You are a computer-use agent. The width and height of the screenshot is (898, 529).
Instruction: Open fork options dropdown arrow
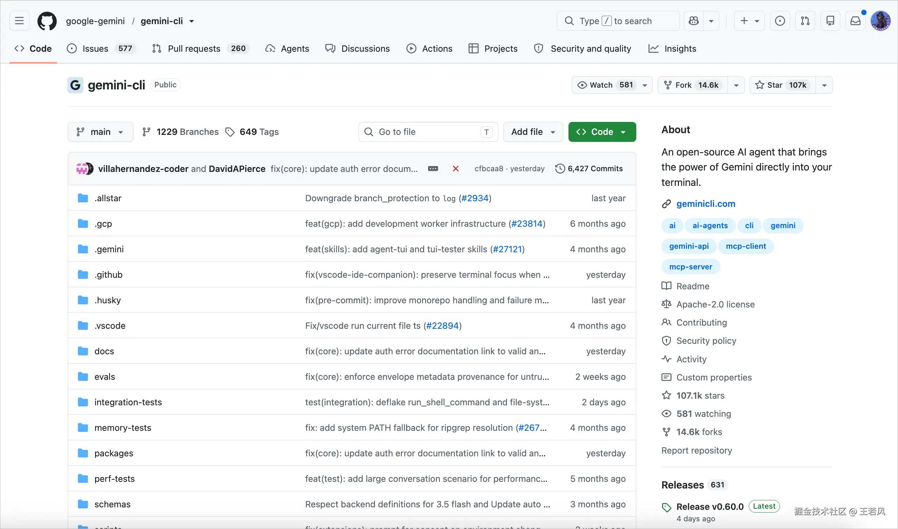(x=736, y=85)
